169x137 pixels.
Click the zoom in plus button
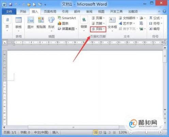pyautogui.click(x=160, y=133)
